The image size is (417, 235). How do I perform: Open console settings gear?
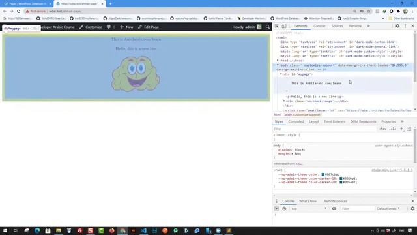[x=412, y=209]
